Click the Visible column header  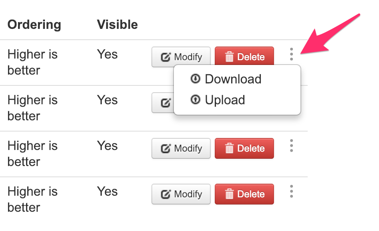coord(117,25)
